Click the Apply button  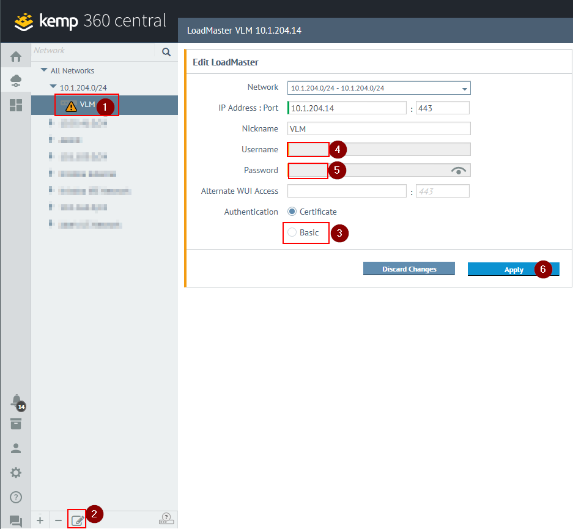514,270
